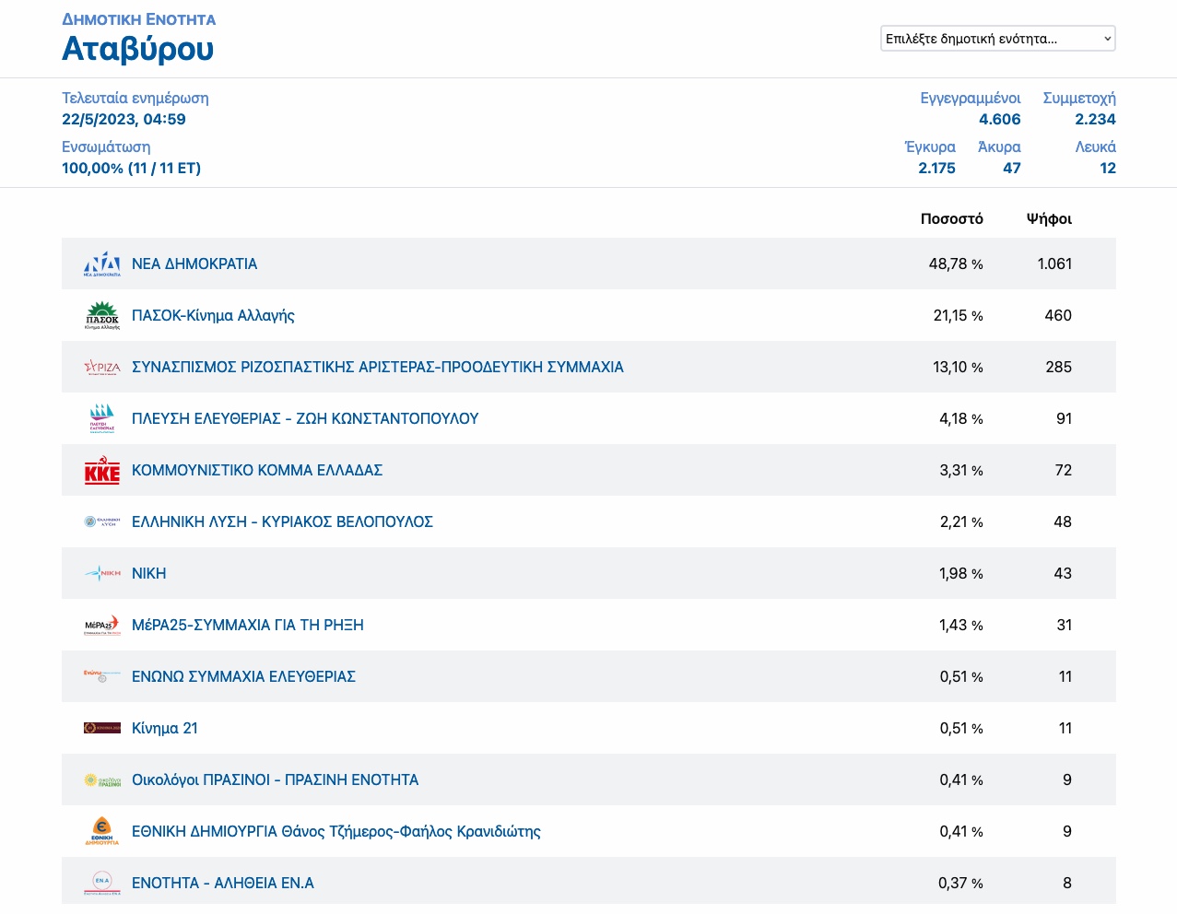The image size is (1177, 914).
Task: Click the Εθνική Δημιουργία orange logo
Action: coord(102,831)
